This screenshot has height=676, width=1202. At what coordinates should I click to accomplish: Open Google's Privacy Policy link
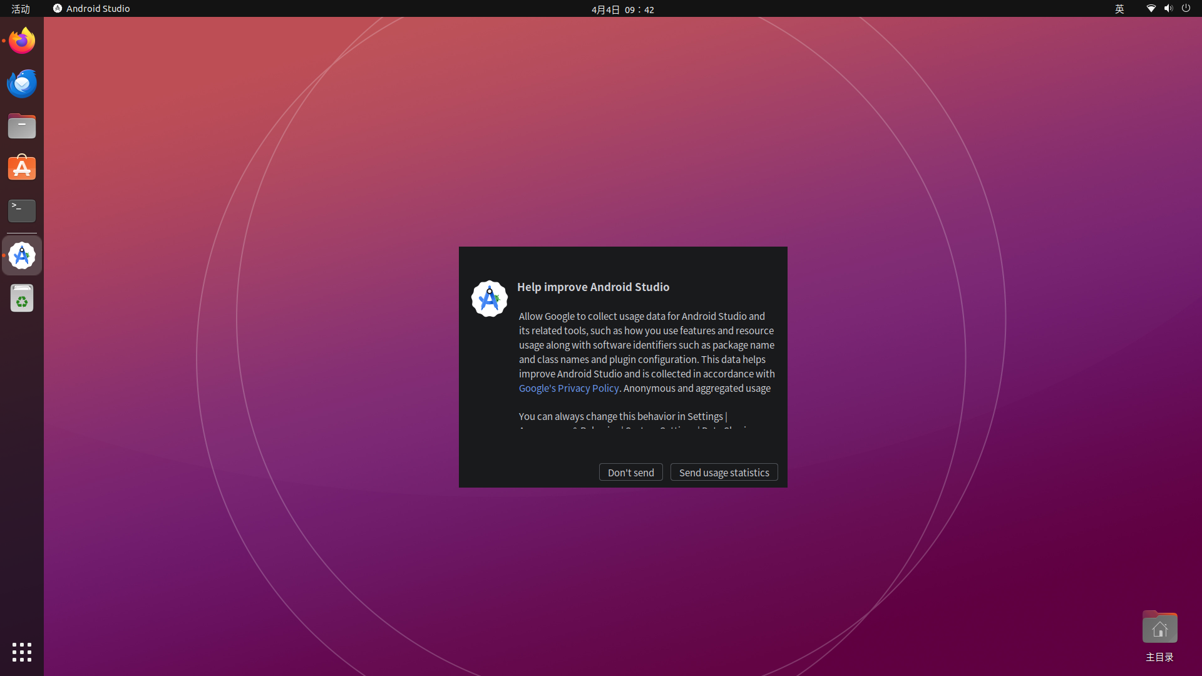point(568,388)
